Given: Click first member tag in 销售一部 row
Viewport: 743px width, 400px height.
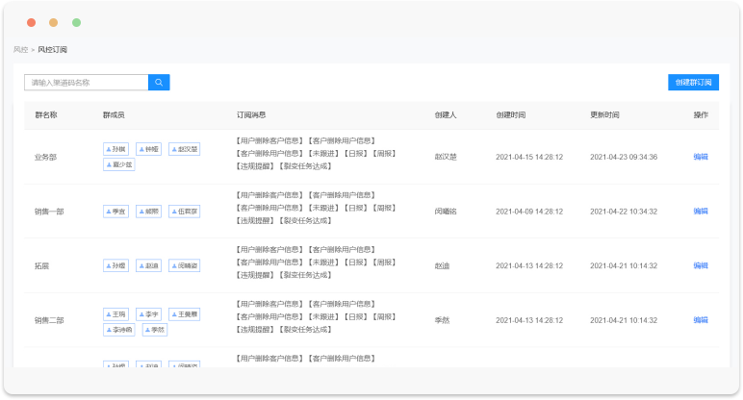Looking at the screenshot, I should pos(115,211).
